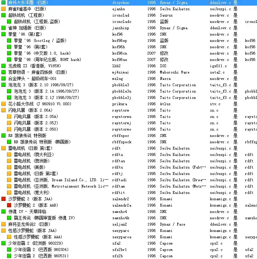Click the red icon beside 沙罗曼蛇 2 (版本 AAB)
The height and width of the screenshot is (259, 257).
(9, 206)
